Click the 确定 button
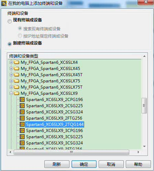Screen dimensions: 154x171 (x=84, y=164)
